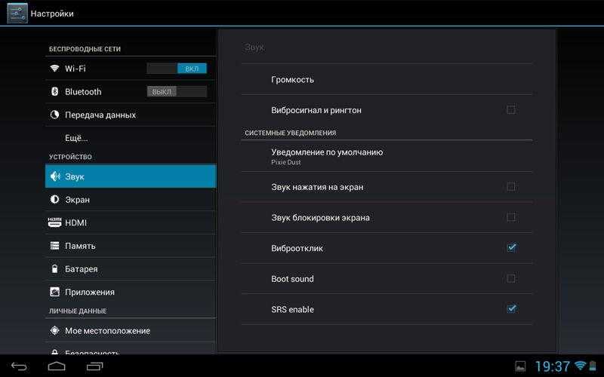
Task: Tap Boot sound label
Action: click(292, 278)
